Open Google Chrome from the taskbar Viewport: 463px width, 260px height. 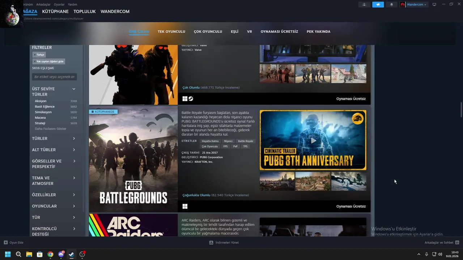click(50, 254)
